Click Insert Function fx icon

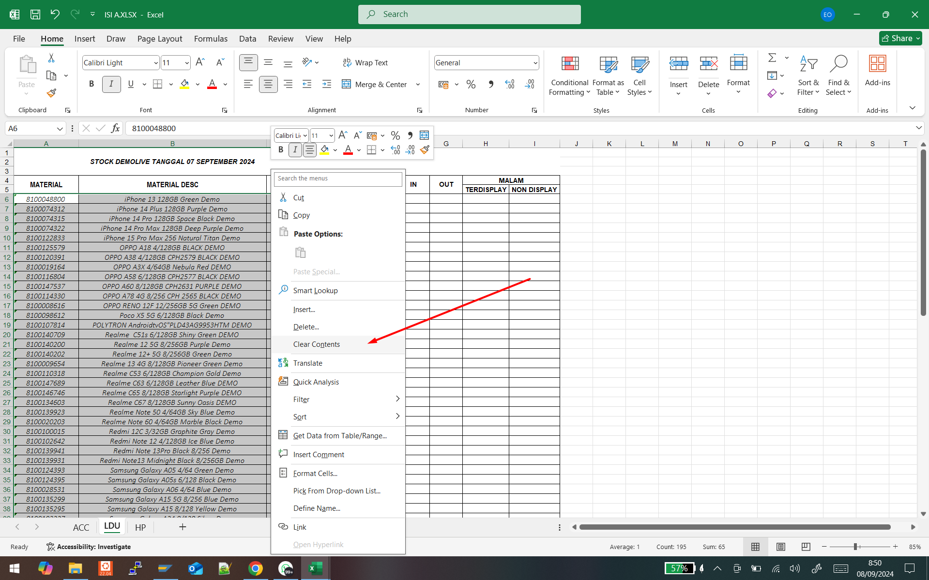coord(115,128)
